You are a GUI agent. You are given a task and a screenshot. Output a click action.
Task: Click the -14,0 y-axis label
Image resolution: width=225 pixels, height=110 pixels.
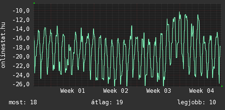(21, 29)
